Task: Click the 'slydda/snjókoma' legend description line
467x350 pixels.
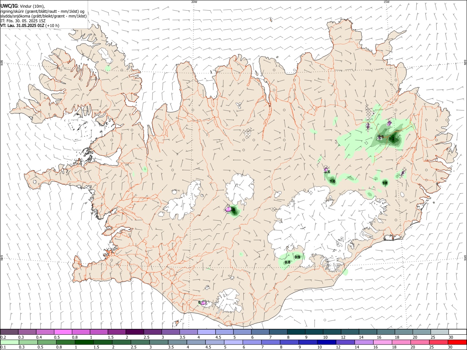Action: coord(43,16)
